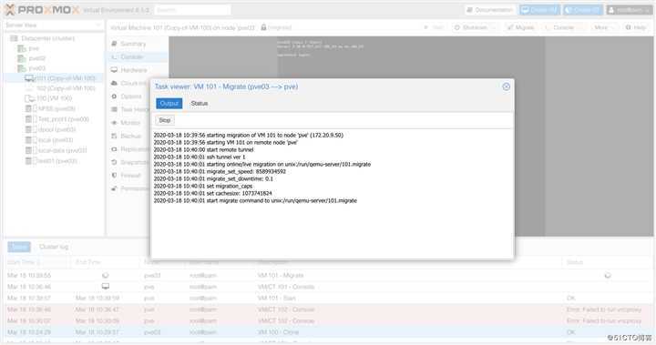Click the Create VM button

pos(539,10)
